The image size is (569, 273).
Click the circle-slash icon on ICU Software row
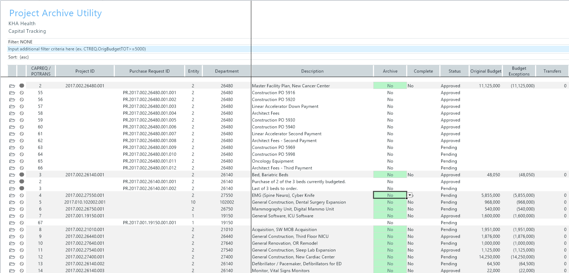[x=22, y=216]
